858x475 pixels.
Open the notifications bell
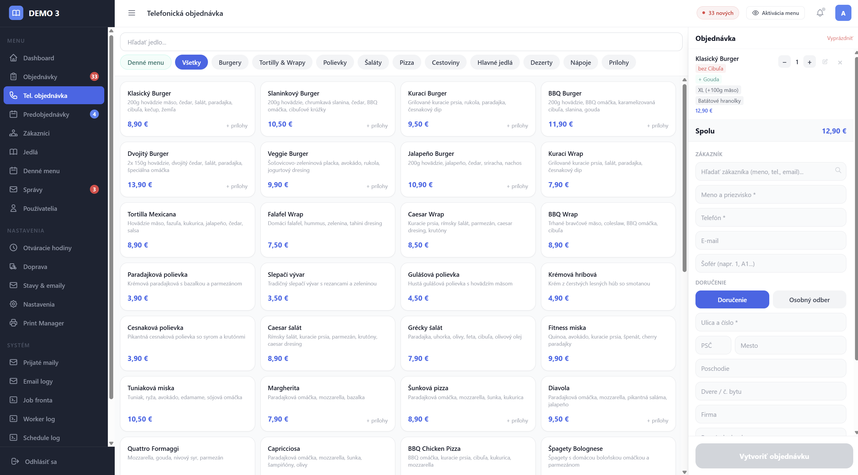pyautogui.click(x=820, y=13)
